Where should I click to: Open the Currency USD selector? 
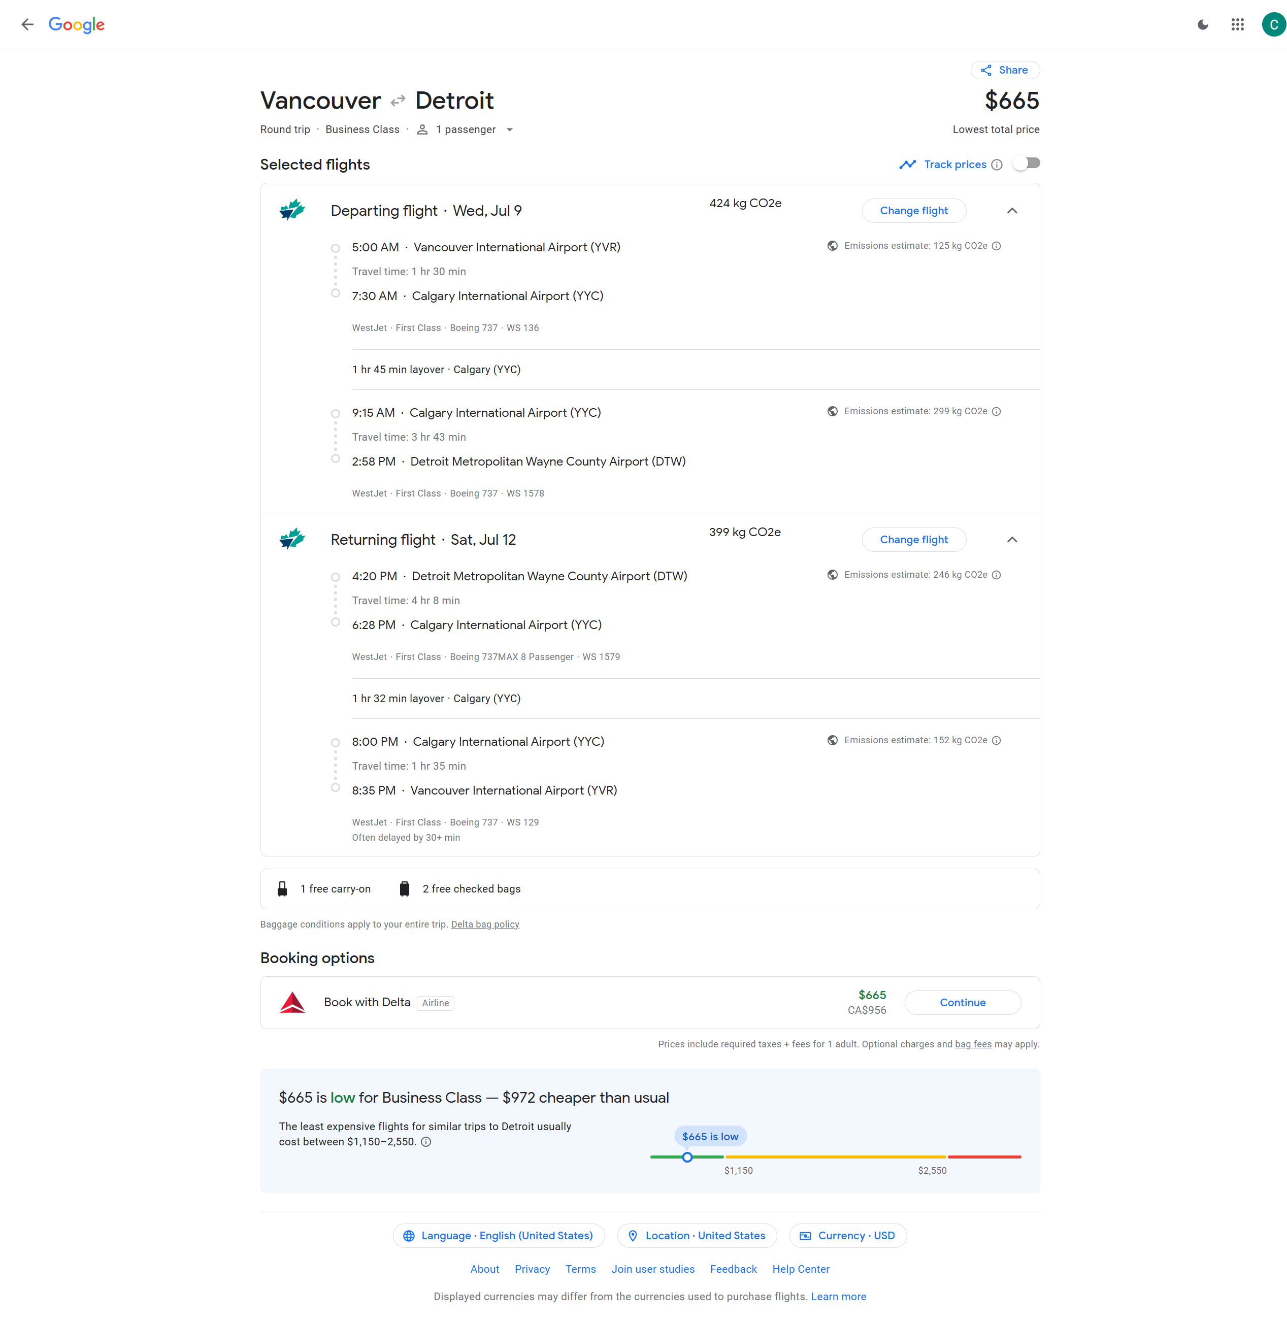848,1236
